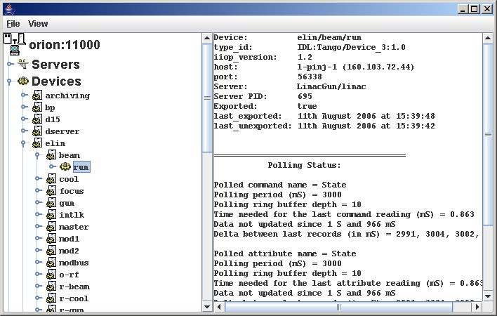Image resolution: width=497 pixels, height=316 pixels.
Task: Select the cool tree item
Action: click(69, 179)
